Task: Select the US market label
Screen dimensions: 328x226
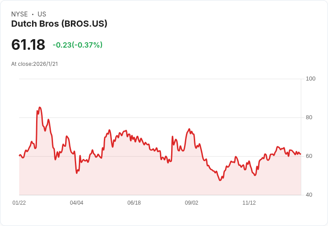Action: click(42, 14)
